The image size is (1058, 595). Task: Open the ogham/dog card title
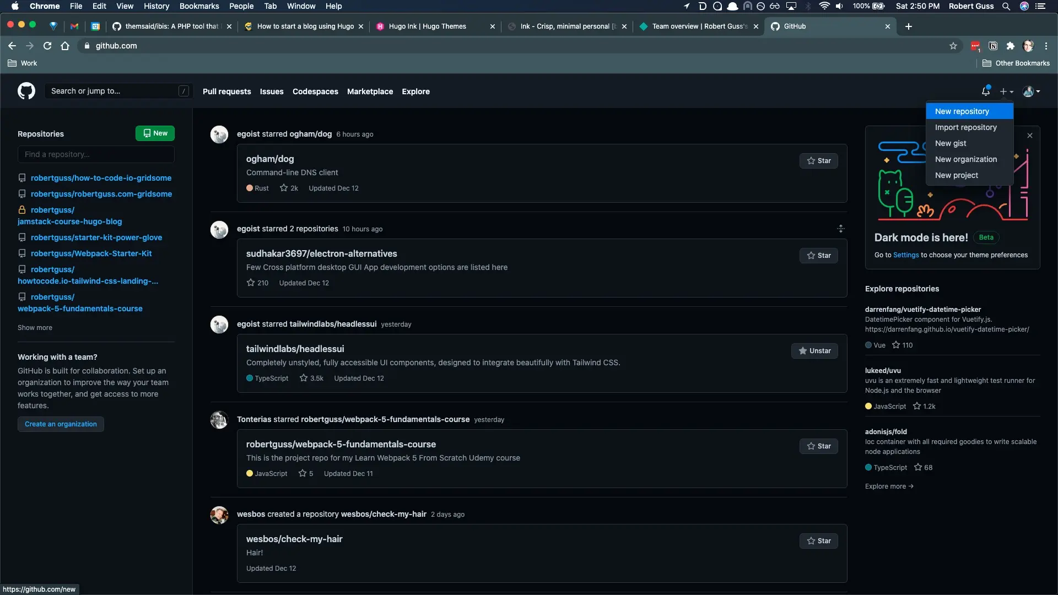point(270,159)
